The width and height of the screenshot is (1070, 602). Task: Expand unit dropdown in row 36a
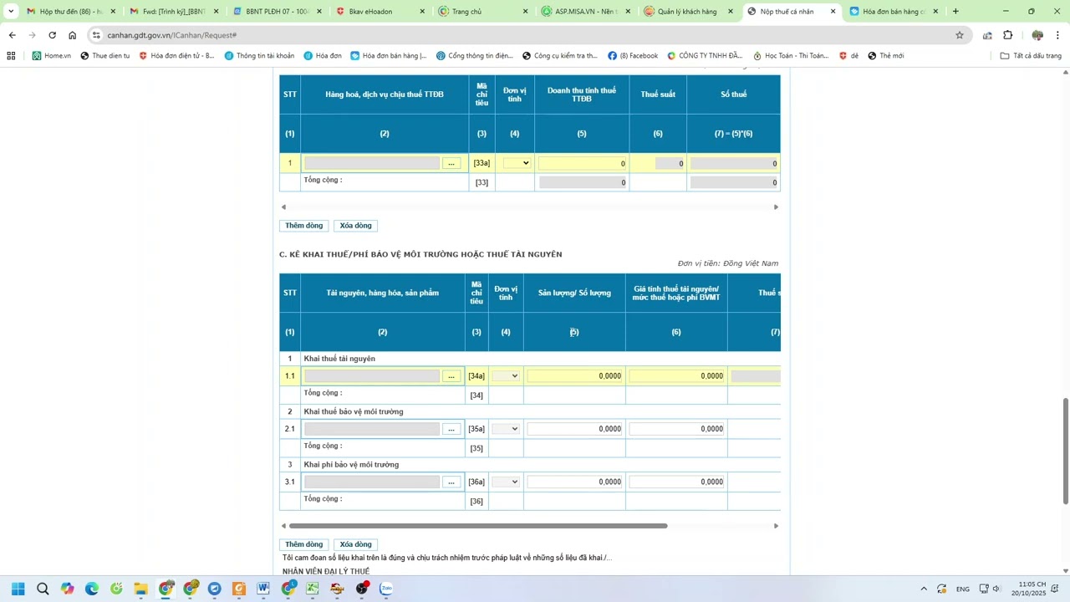[506, 482]
